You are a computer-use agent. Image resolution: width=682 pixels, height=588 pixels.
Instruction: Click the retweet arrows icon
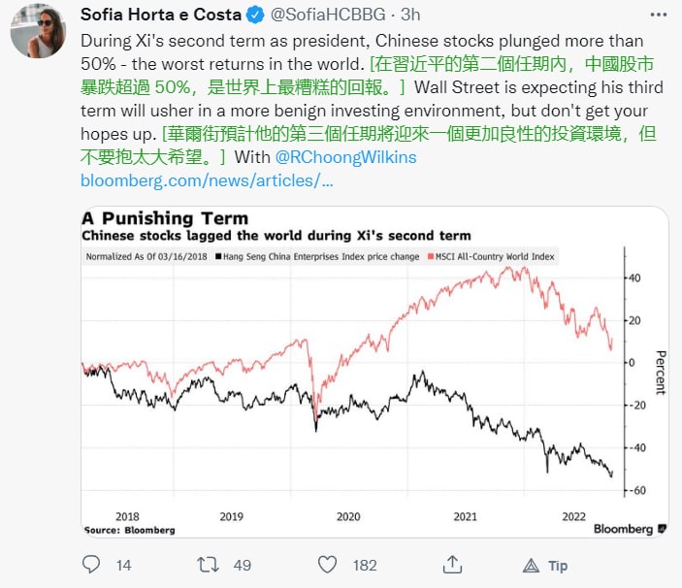point(209,564)
